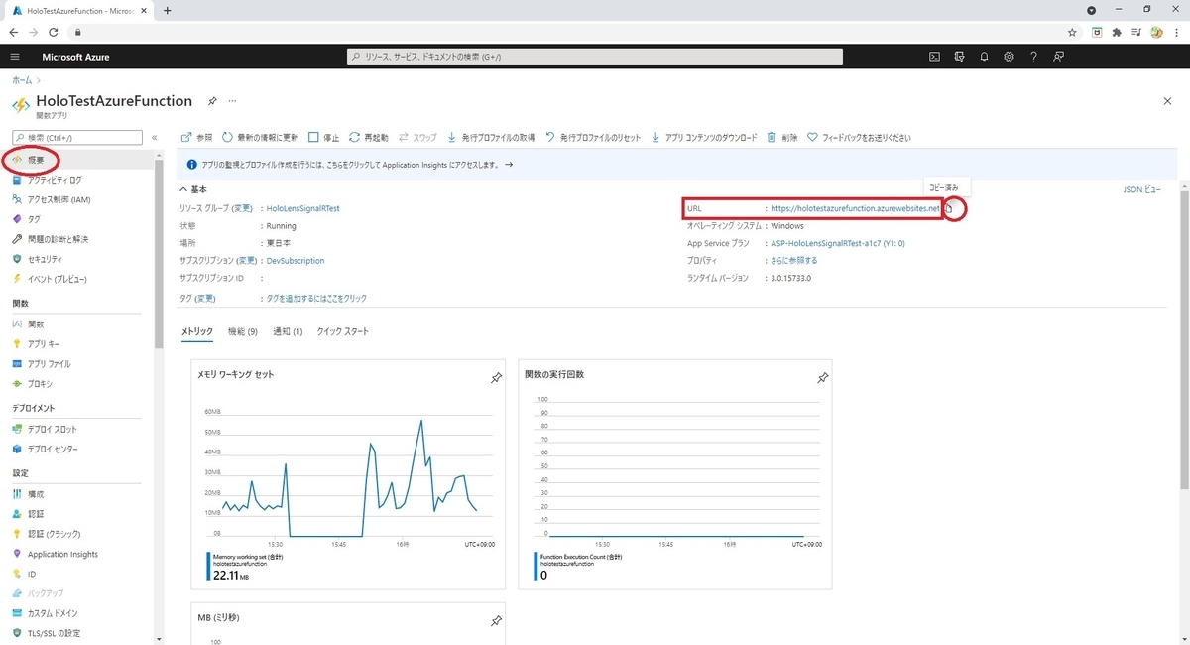Stop the app with 停止
Image resolution: width=1190 pixels, height=645 pixels.
pos(323,138)
